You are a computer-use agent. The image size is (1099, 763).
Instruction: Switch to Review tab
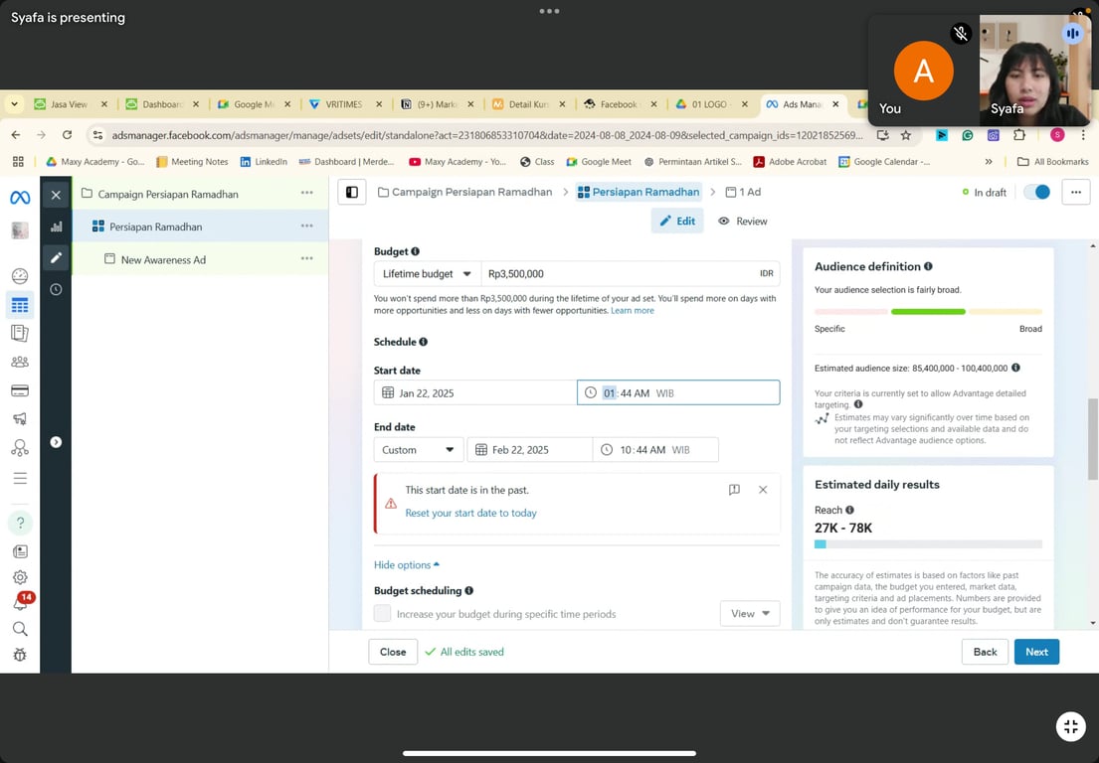click(742, 222)
